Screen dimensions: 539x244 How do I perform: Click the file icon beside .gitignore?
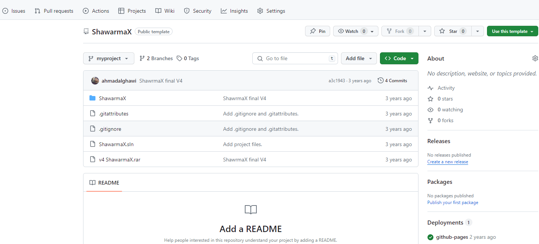92,129
